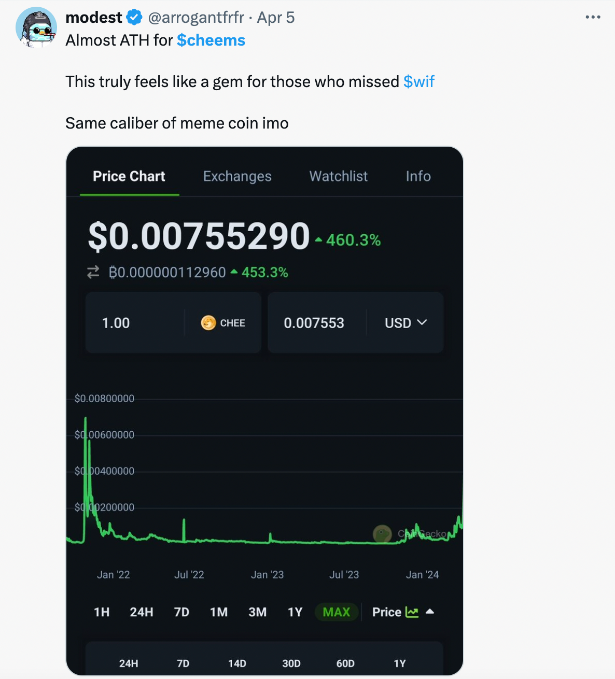Open the modest profile avatar
Image resolution: width=615 pixels, height=679 pixels.
point(36,27)
